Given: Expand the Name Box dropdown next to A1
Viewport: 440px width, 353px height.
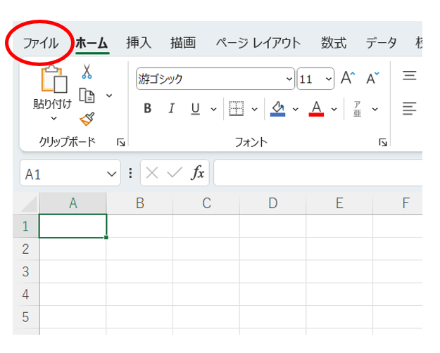Looking at the screenshot, I should [x=112, y=174].
